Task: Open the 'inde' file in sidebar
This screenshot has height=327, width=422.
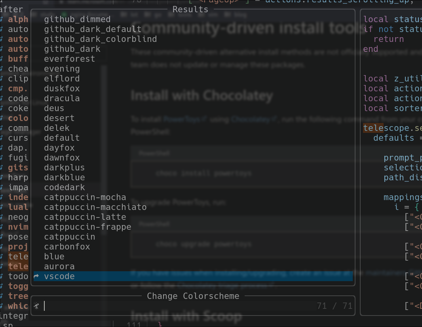Action: (x=18, y=197)
